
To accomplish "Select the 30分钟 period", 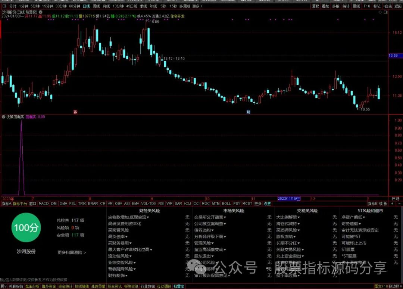I will pos(61,6).
